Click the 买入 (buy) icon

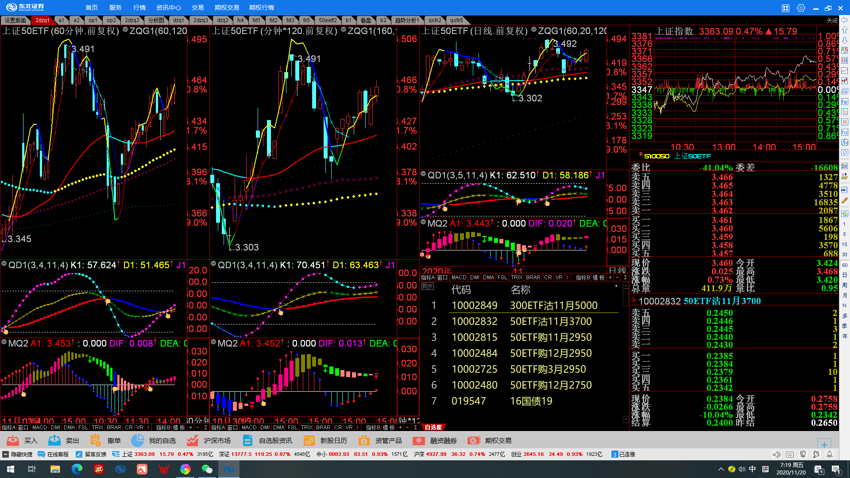pos(13,440)
